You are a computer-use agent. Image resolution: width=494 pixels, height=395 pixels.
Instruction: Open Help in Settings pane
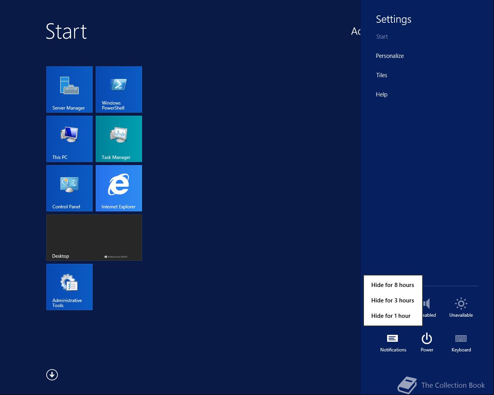pyautogui.click(x=382, y=95)
